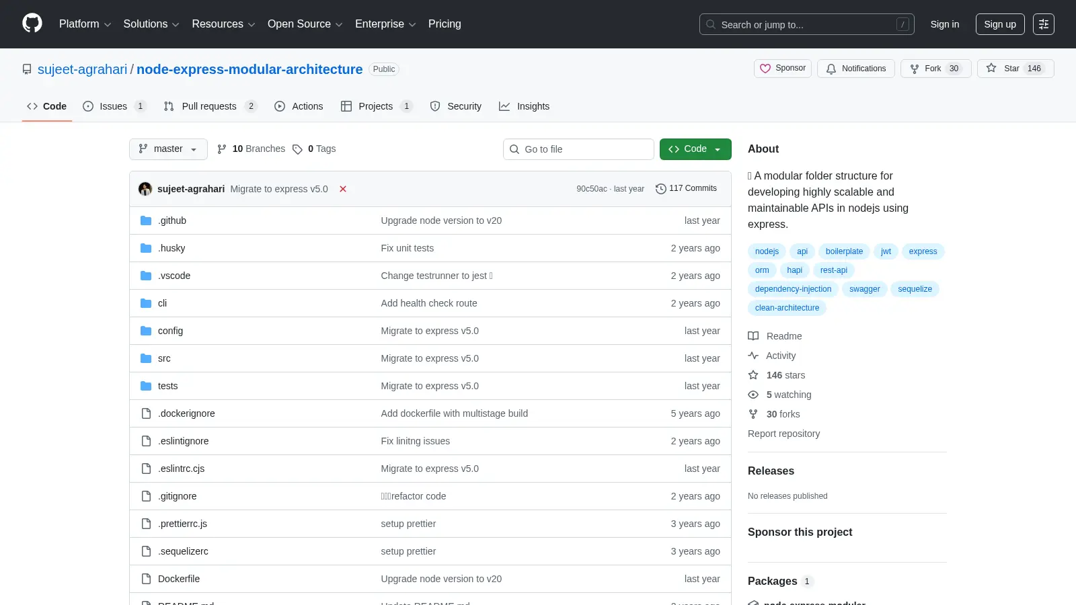Switch to the Code tab
Viewport: 1076px width, 605px height.
click(47, 106)
